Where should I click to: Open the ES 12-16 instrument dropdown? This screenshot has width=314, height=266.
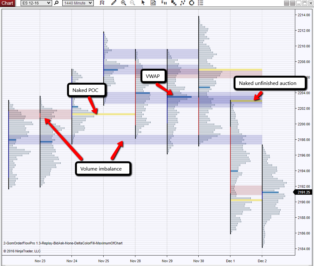coord(36,3)
